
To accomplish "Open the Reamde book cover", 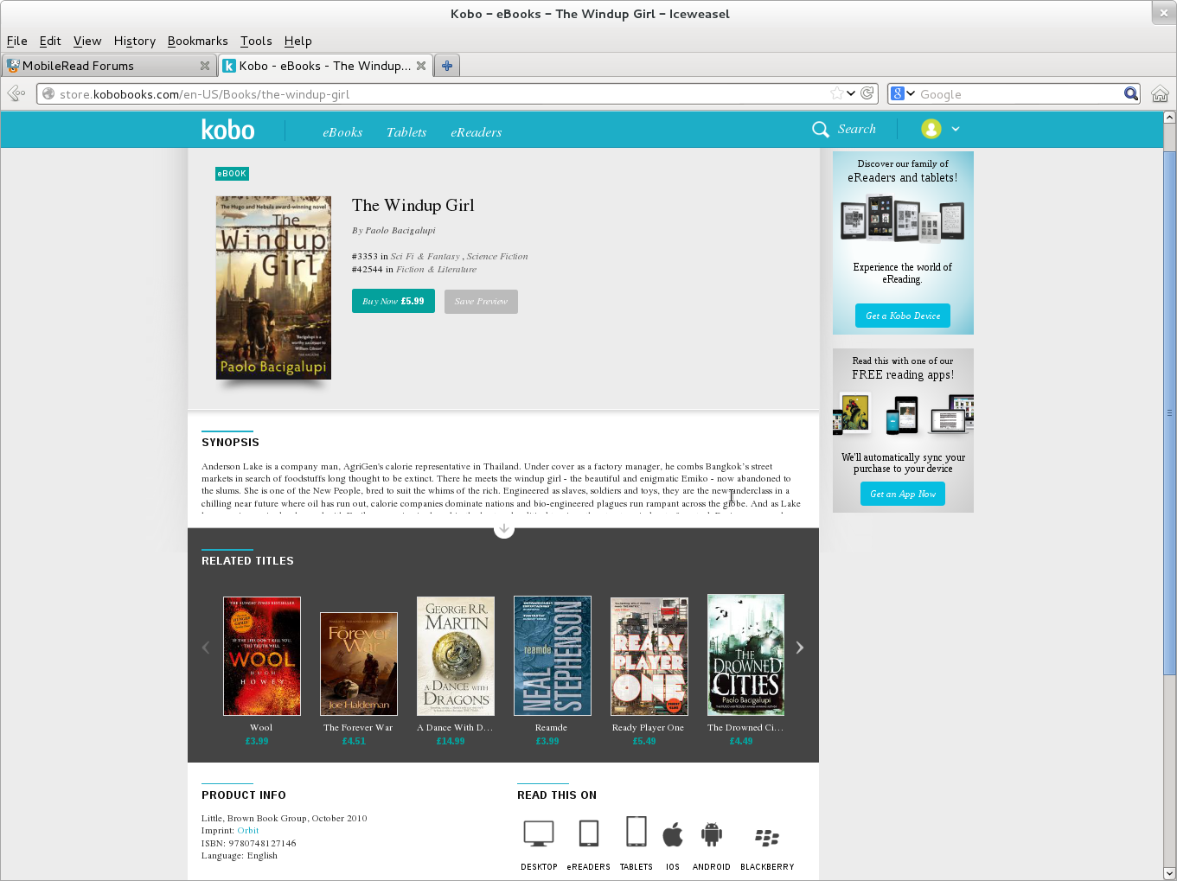I will tap(553, 655).
